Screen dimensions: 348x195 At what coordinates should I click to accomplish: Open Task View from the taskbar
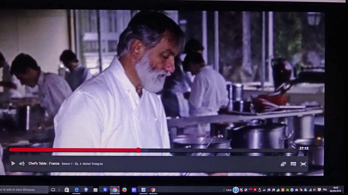coord(53,190)
